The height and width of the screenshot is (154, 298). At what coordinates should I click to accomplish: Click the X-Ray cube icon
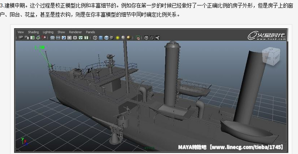point(146,38)
